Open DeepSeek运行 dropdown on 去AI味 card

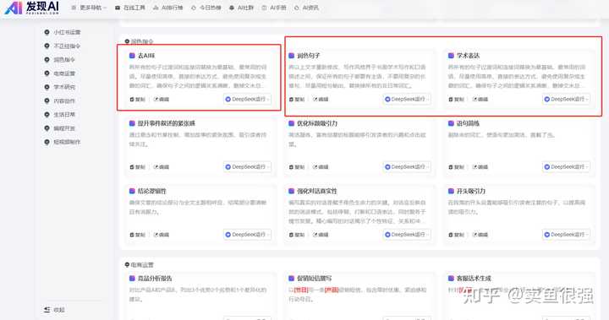click(247, 100)
